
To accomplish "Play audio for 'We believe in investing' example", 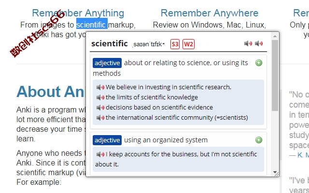I will [x=100, y=87].
